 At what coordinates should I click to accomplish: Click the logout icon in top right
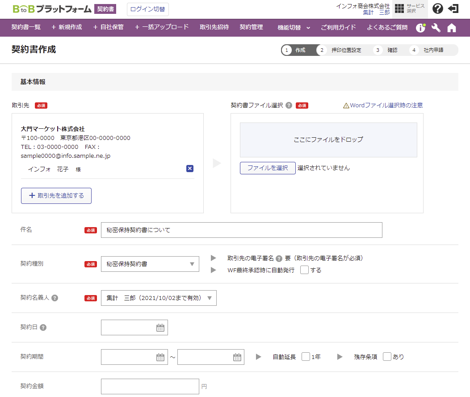(x=453, y=9)
